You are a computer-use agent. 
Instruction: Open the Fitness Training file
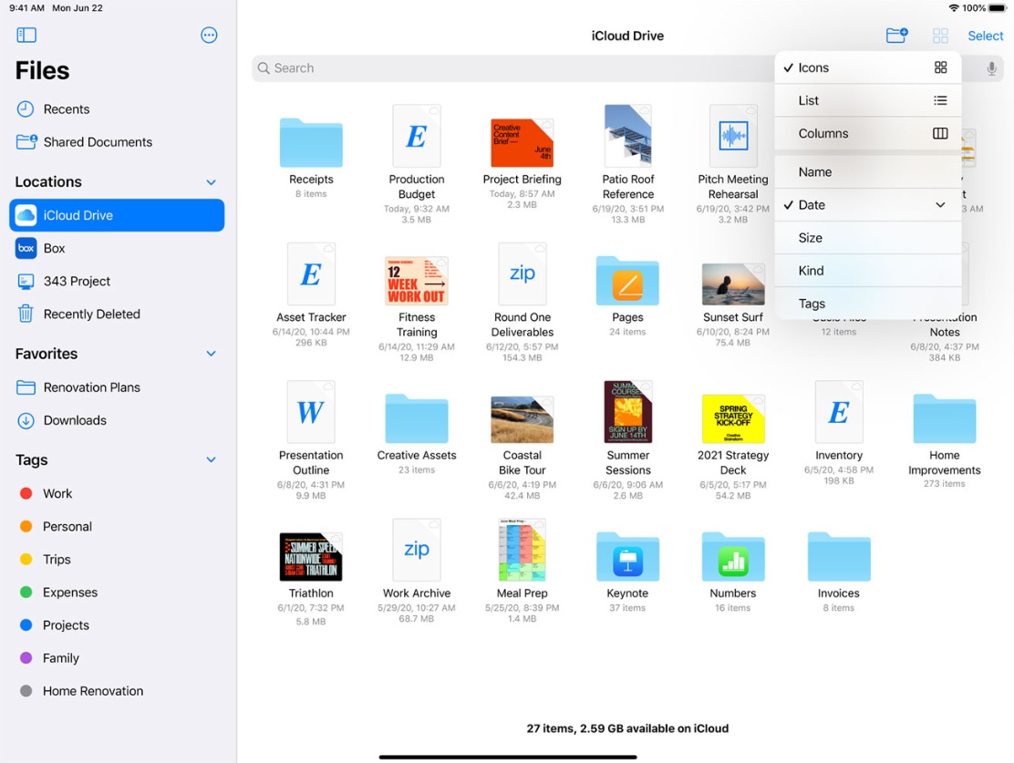417,282
